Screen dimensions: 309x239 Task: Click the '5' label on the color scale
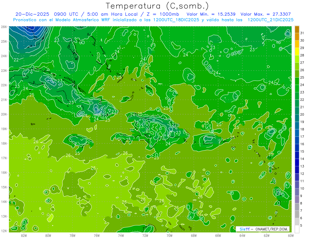tap(302, 225)
